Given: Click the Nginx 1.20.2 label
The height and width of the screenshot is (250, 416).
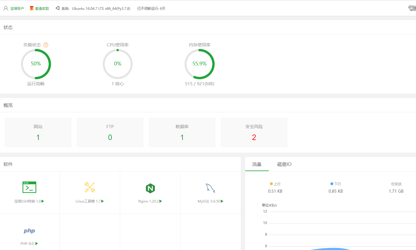Looking at the screenshot, I should tap(149, 201).
